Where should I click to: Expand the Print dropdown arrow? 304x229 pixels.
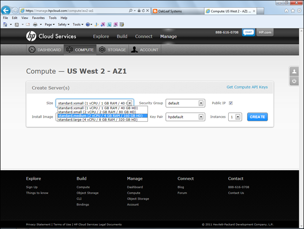41,25
